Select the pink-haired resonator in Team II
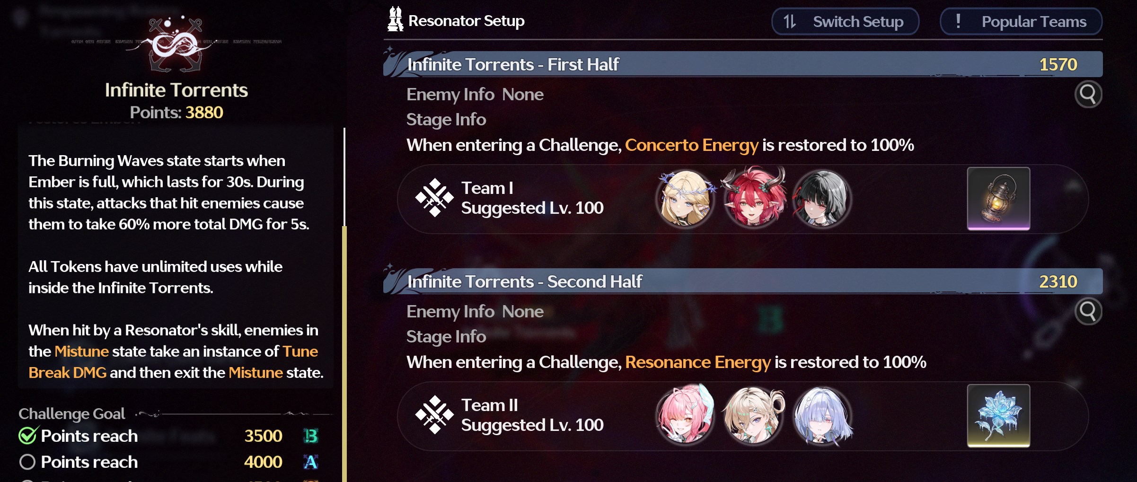Screen dimensions: 1137x482 685,415
